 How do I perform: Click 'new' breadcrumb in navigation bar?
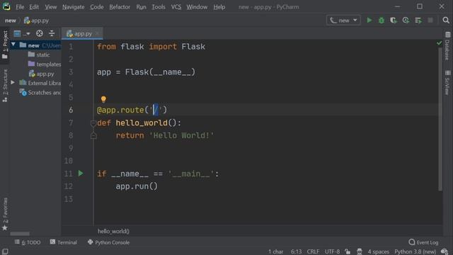[x=11, y=21]
